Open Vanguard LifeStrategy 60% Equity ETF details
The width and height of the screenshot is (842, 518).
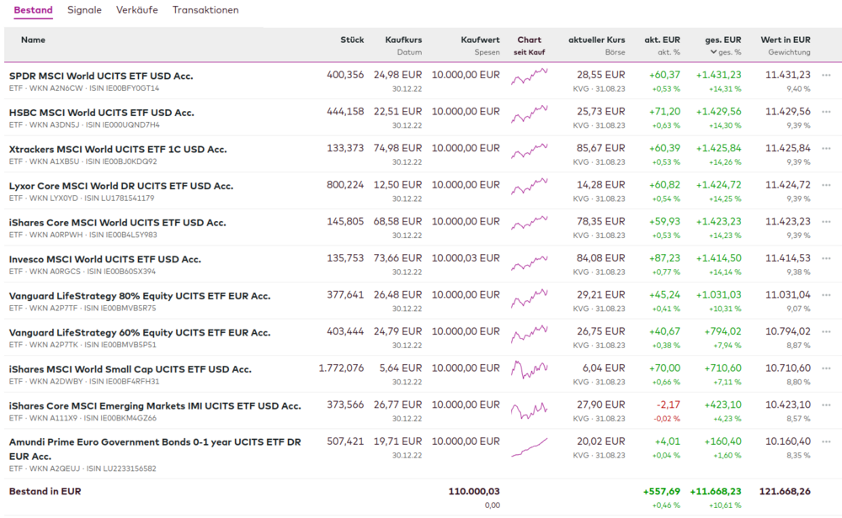[x=139, y=332]
